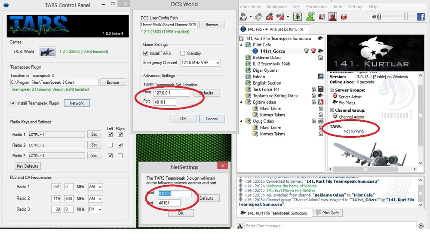Click the text format A icon in chat

coord(240,226)
